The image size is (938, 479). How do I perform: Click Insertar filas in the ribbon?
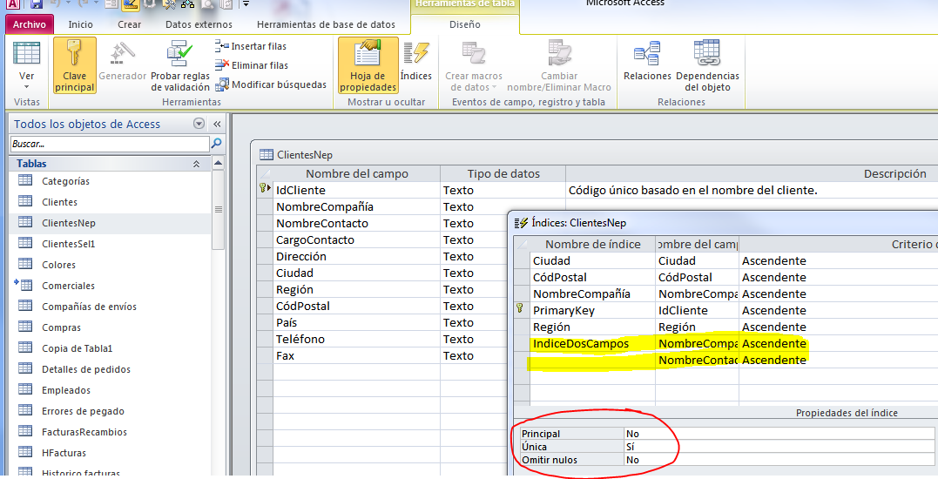tap(251, 46)
